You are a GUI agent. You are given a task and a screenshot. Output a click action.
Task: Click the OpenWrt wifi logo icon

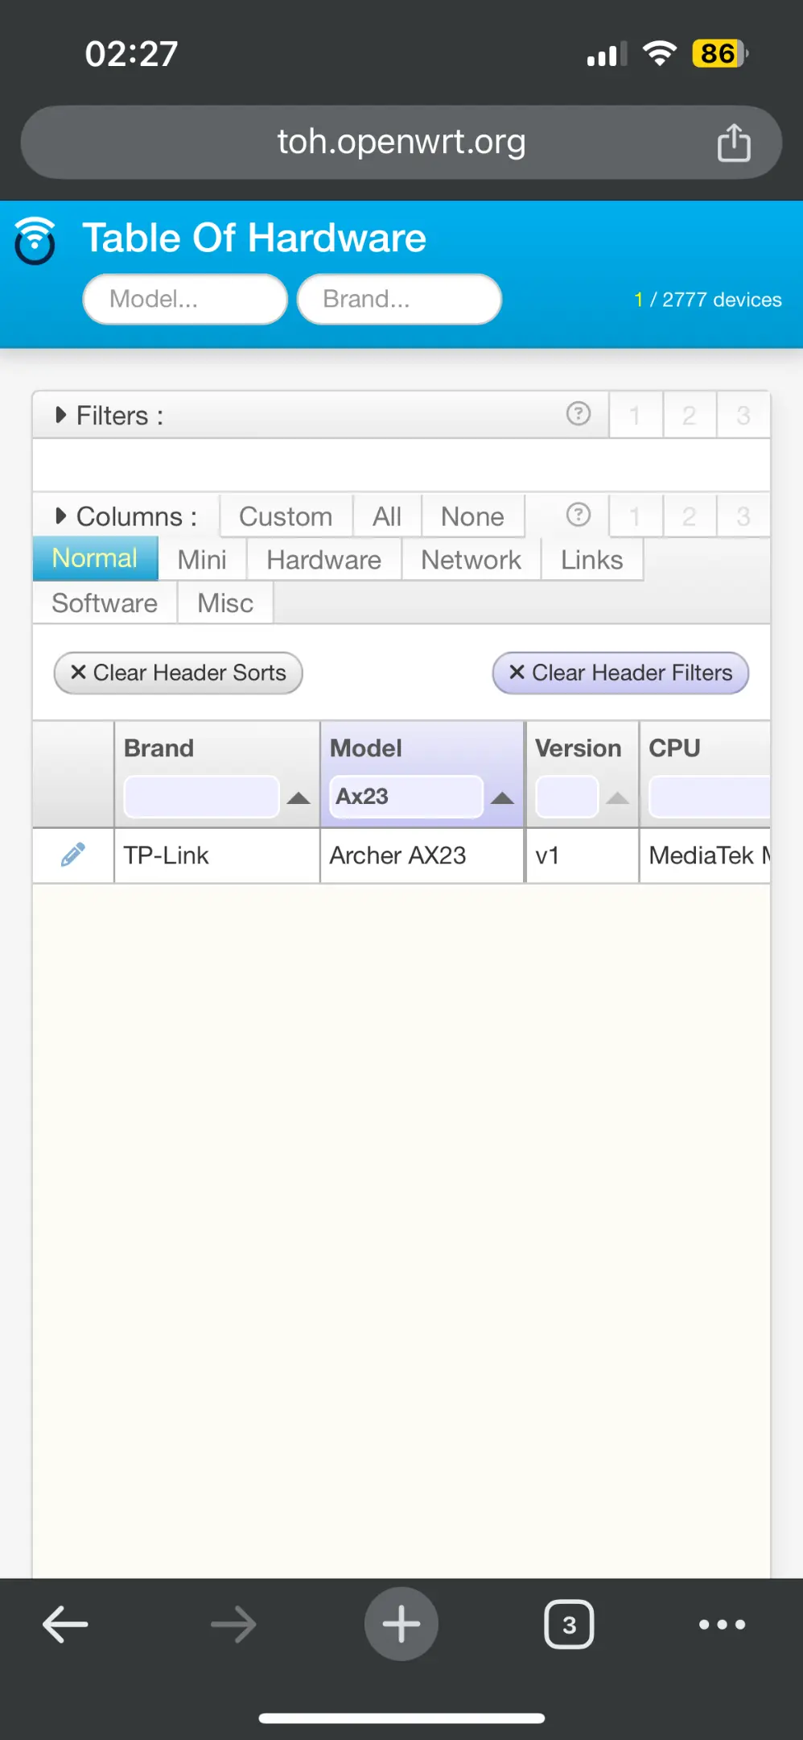(35, 240)
